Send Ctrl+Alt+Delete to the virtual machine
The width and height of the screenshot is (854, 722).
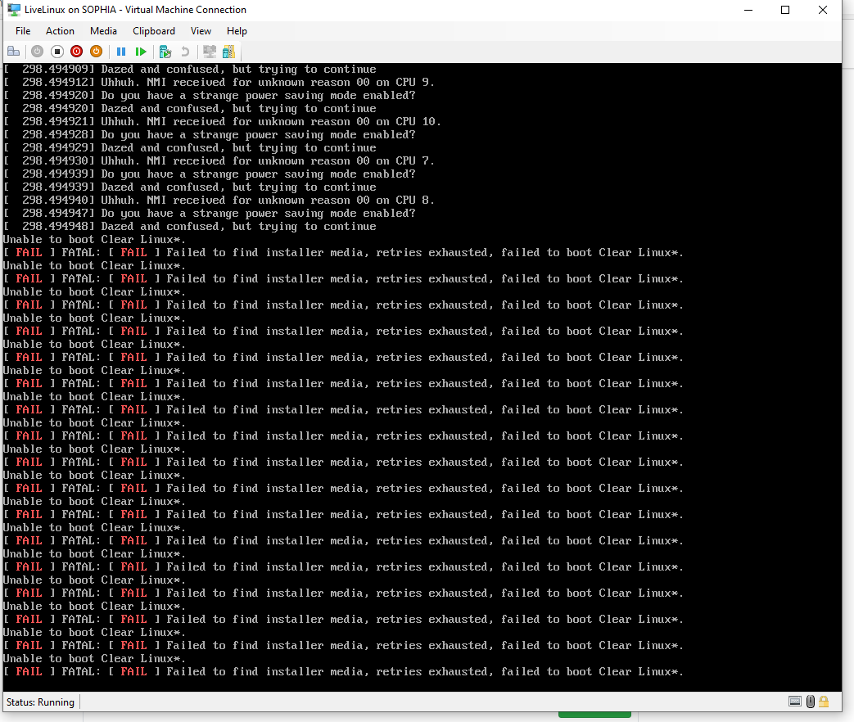[13, 51]
